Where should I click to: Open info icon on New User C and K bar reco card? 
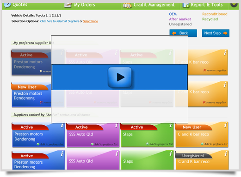pos(225,125)
